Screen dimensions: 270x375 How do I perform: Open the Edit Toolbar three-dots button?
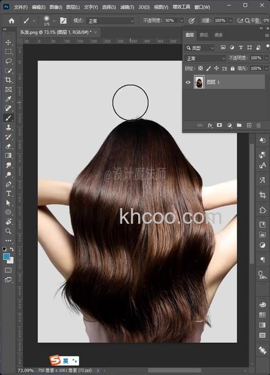tap(8, 240)
